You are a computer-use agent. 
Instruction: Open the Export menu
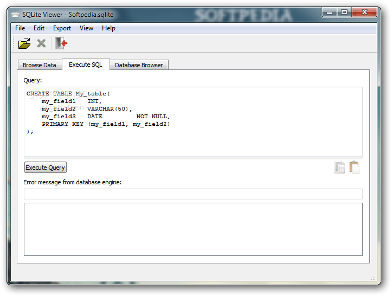(x=62, y=28)
